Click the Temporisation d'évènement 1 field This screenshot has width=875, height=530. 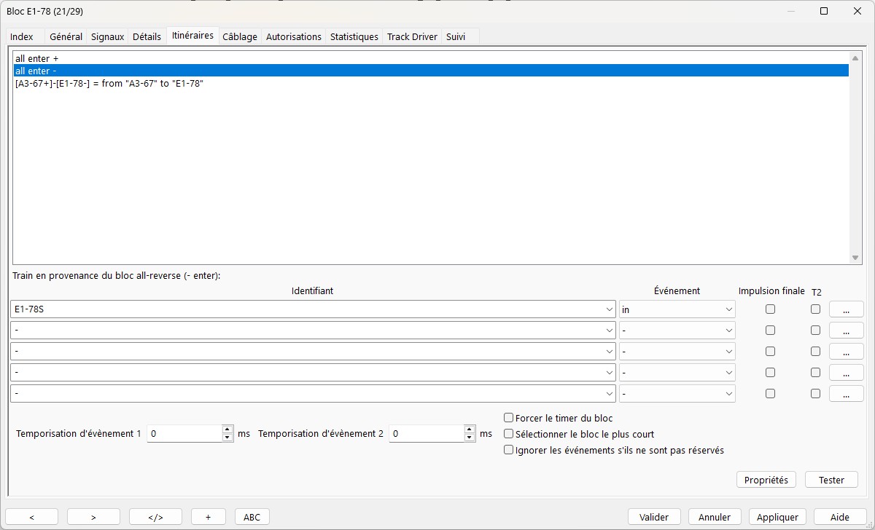(184, 434)
